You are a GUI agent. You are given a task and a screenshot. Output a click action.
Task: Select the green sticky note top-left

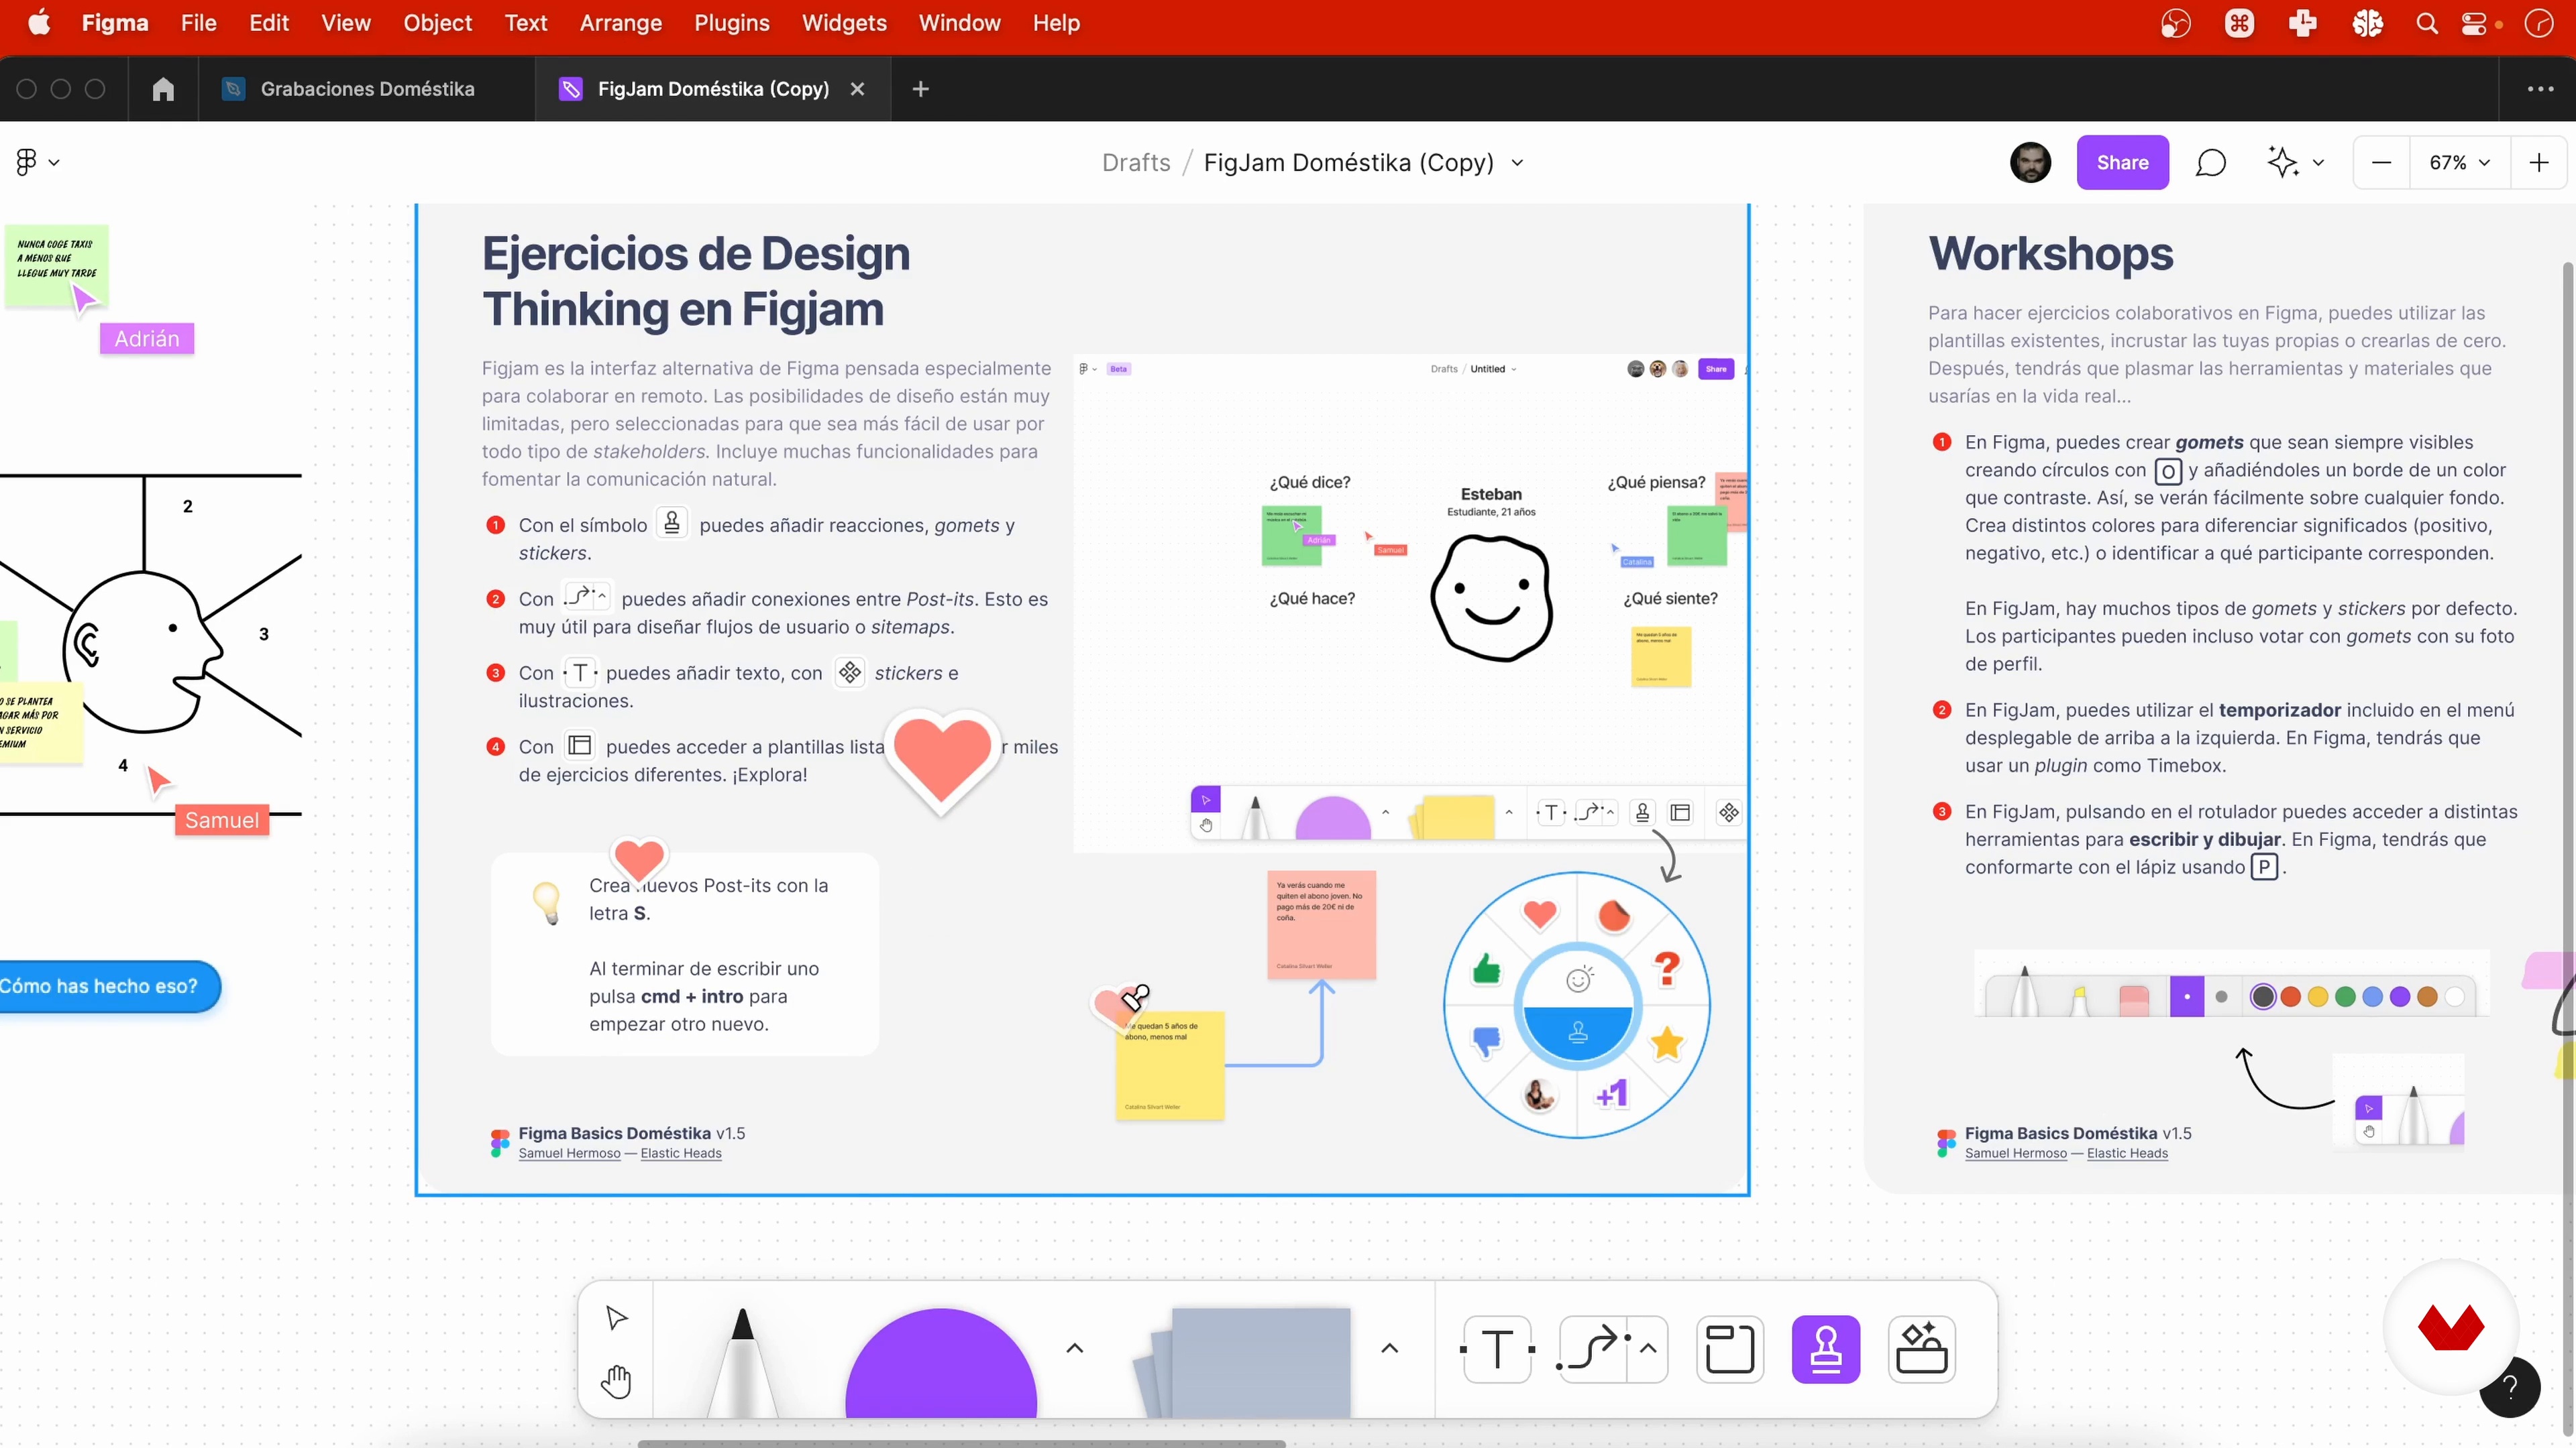pos(57,266)
